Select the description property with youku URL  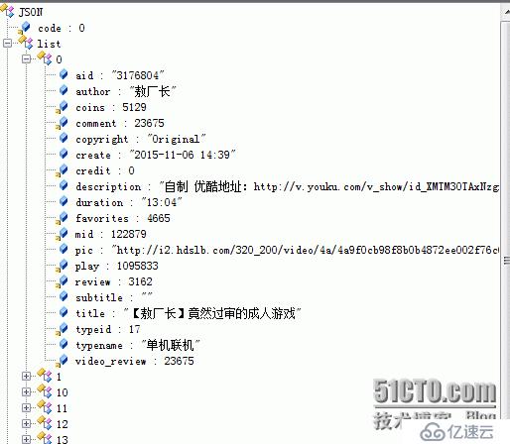coord(287,186)
